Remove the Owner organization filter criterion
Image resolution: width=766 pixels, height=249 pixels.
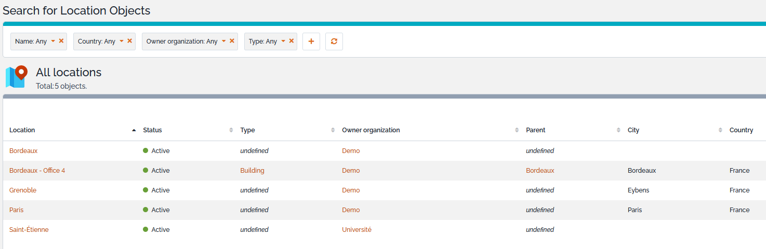point(232,41)
